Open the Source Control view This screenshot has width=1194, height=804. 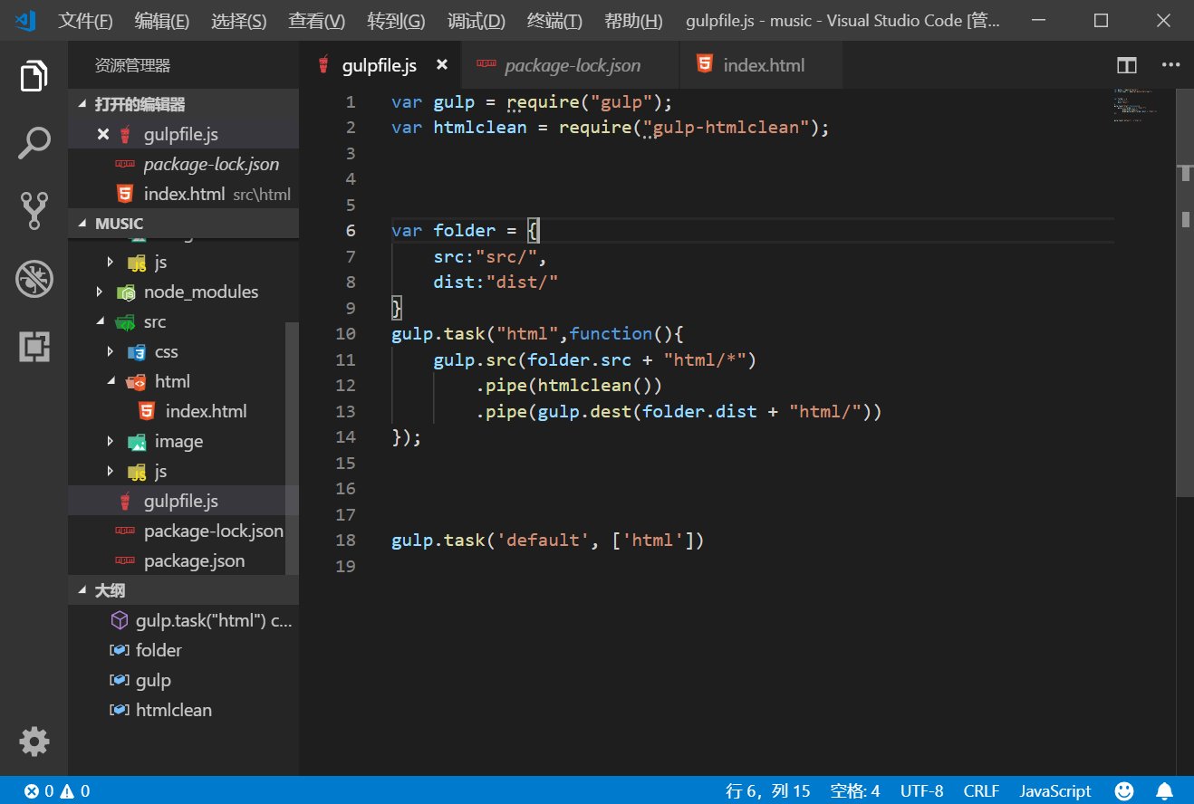pos(34,211)
